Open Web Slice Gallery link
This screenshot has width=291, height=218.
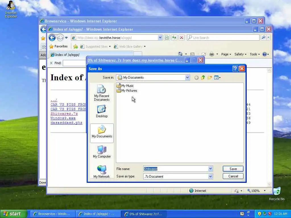pos(129,47)
